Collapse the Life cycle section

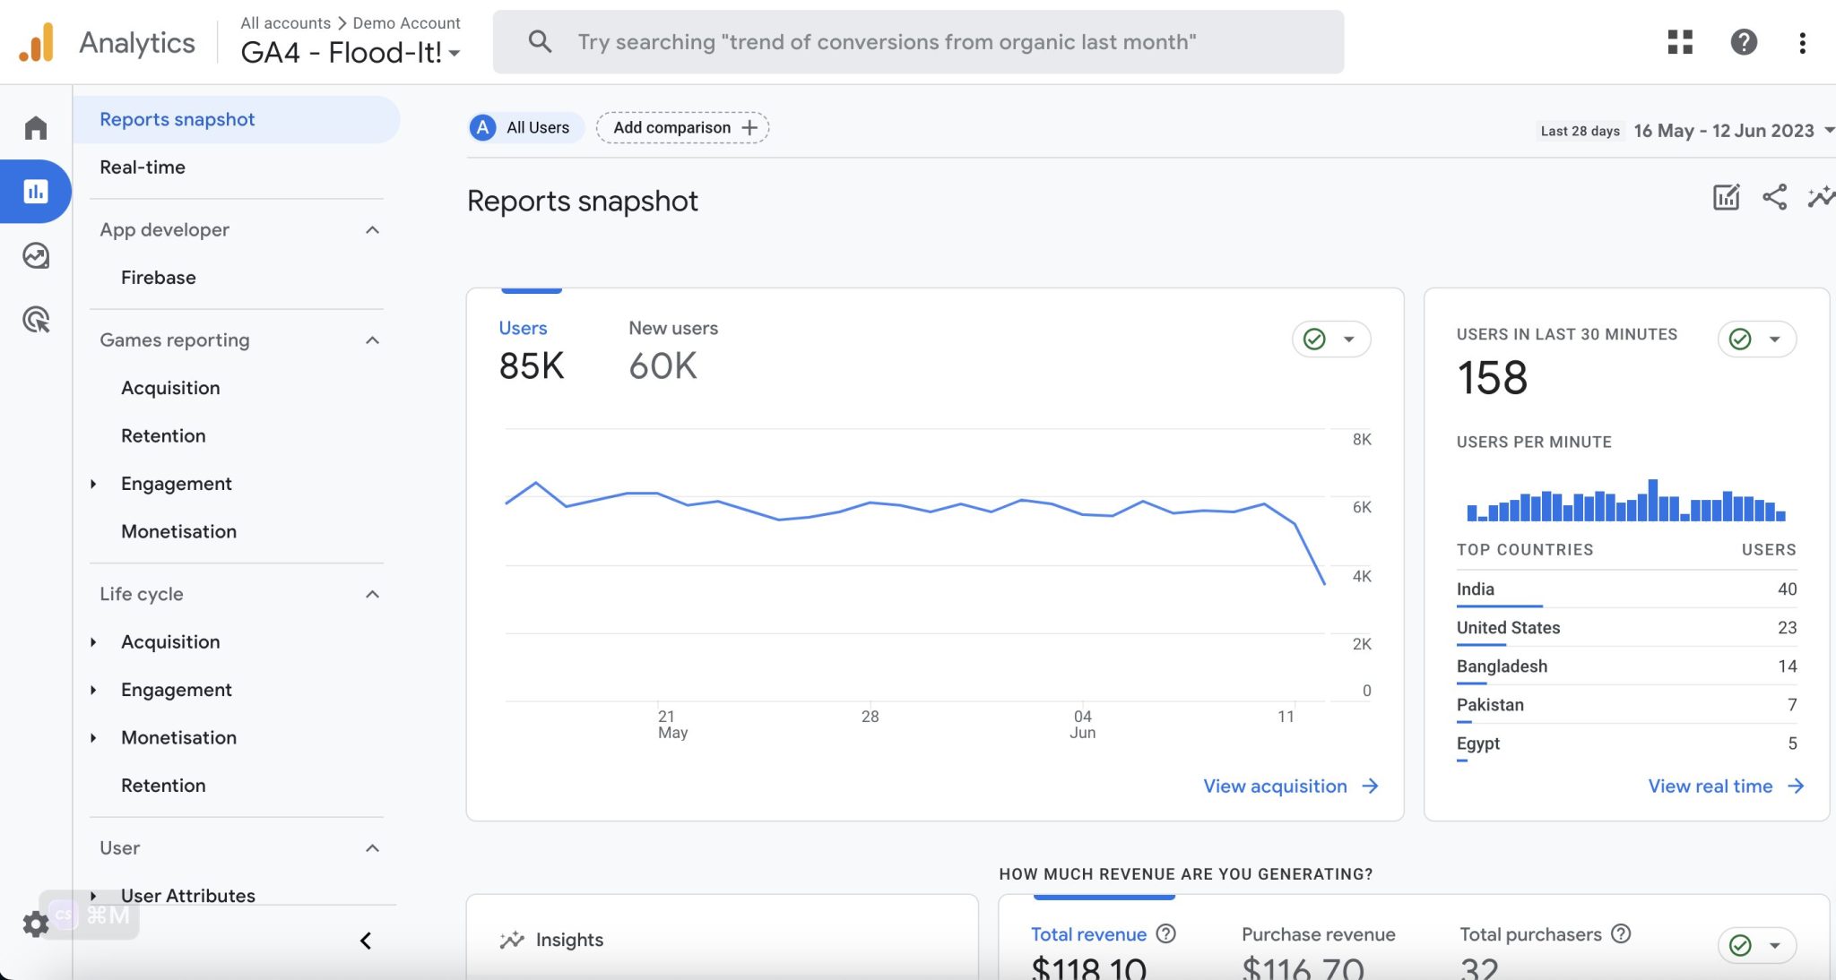(x=373, y=594)
